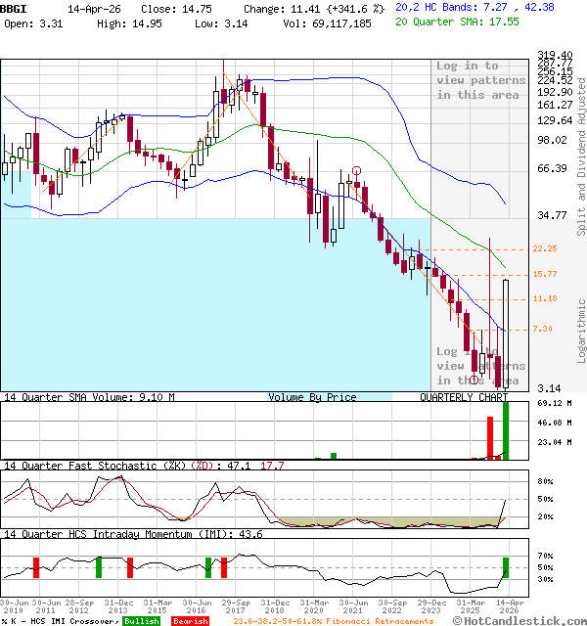The image size is (587, 626).
Task: Click the circled pattern marker near 2025 low
Action: (x=474, y=380)
